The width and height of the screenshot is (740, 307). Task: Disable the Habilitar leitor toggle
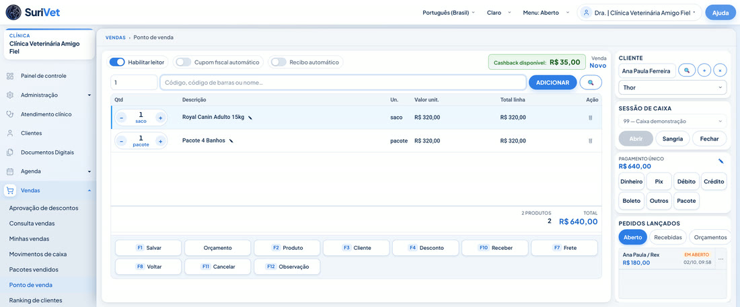point(117,62)
